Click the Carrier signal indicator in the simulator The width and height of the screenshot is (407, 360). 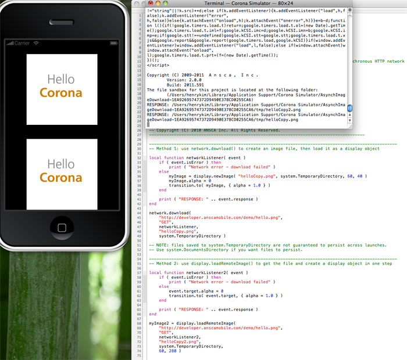18,43
